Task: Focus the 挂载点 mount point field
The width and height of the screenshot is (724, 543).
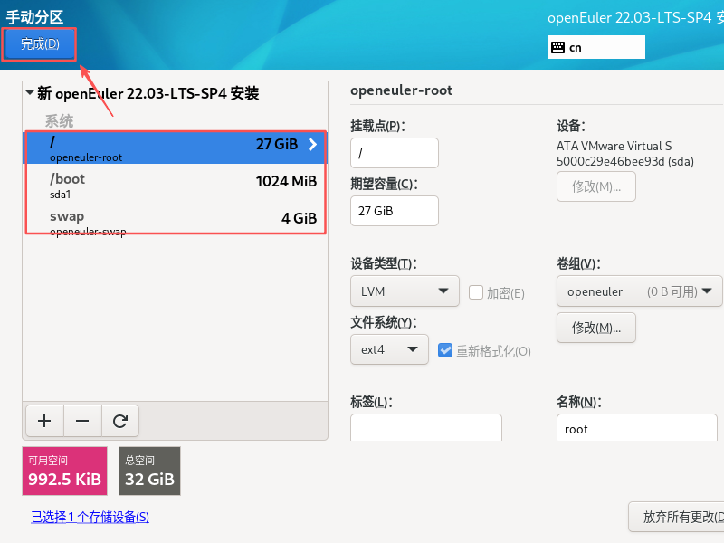Action: [395, 153]
